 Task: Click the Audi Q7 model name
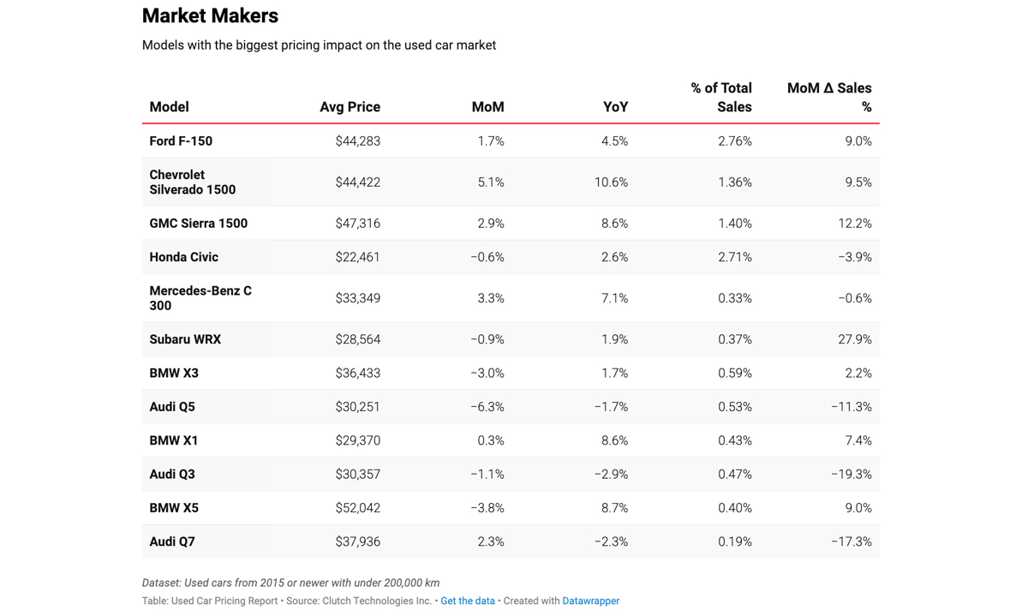[x=172, y=541]
